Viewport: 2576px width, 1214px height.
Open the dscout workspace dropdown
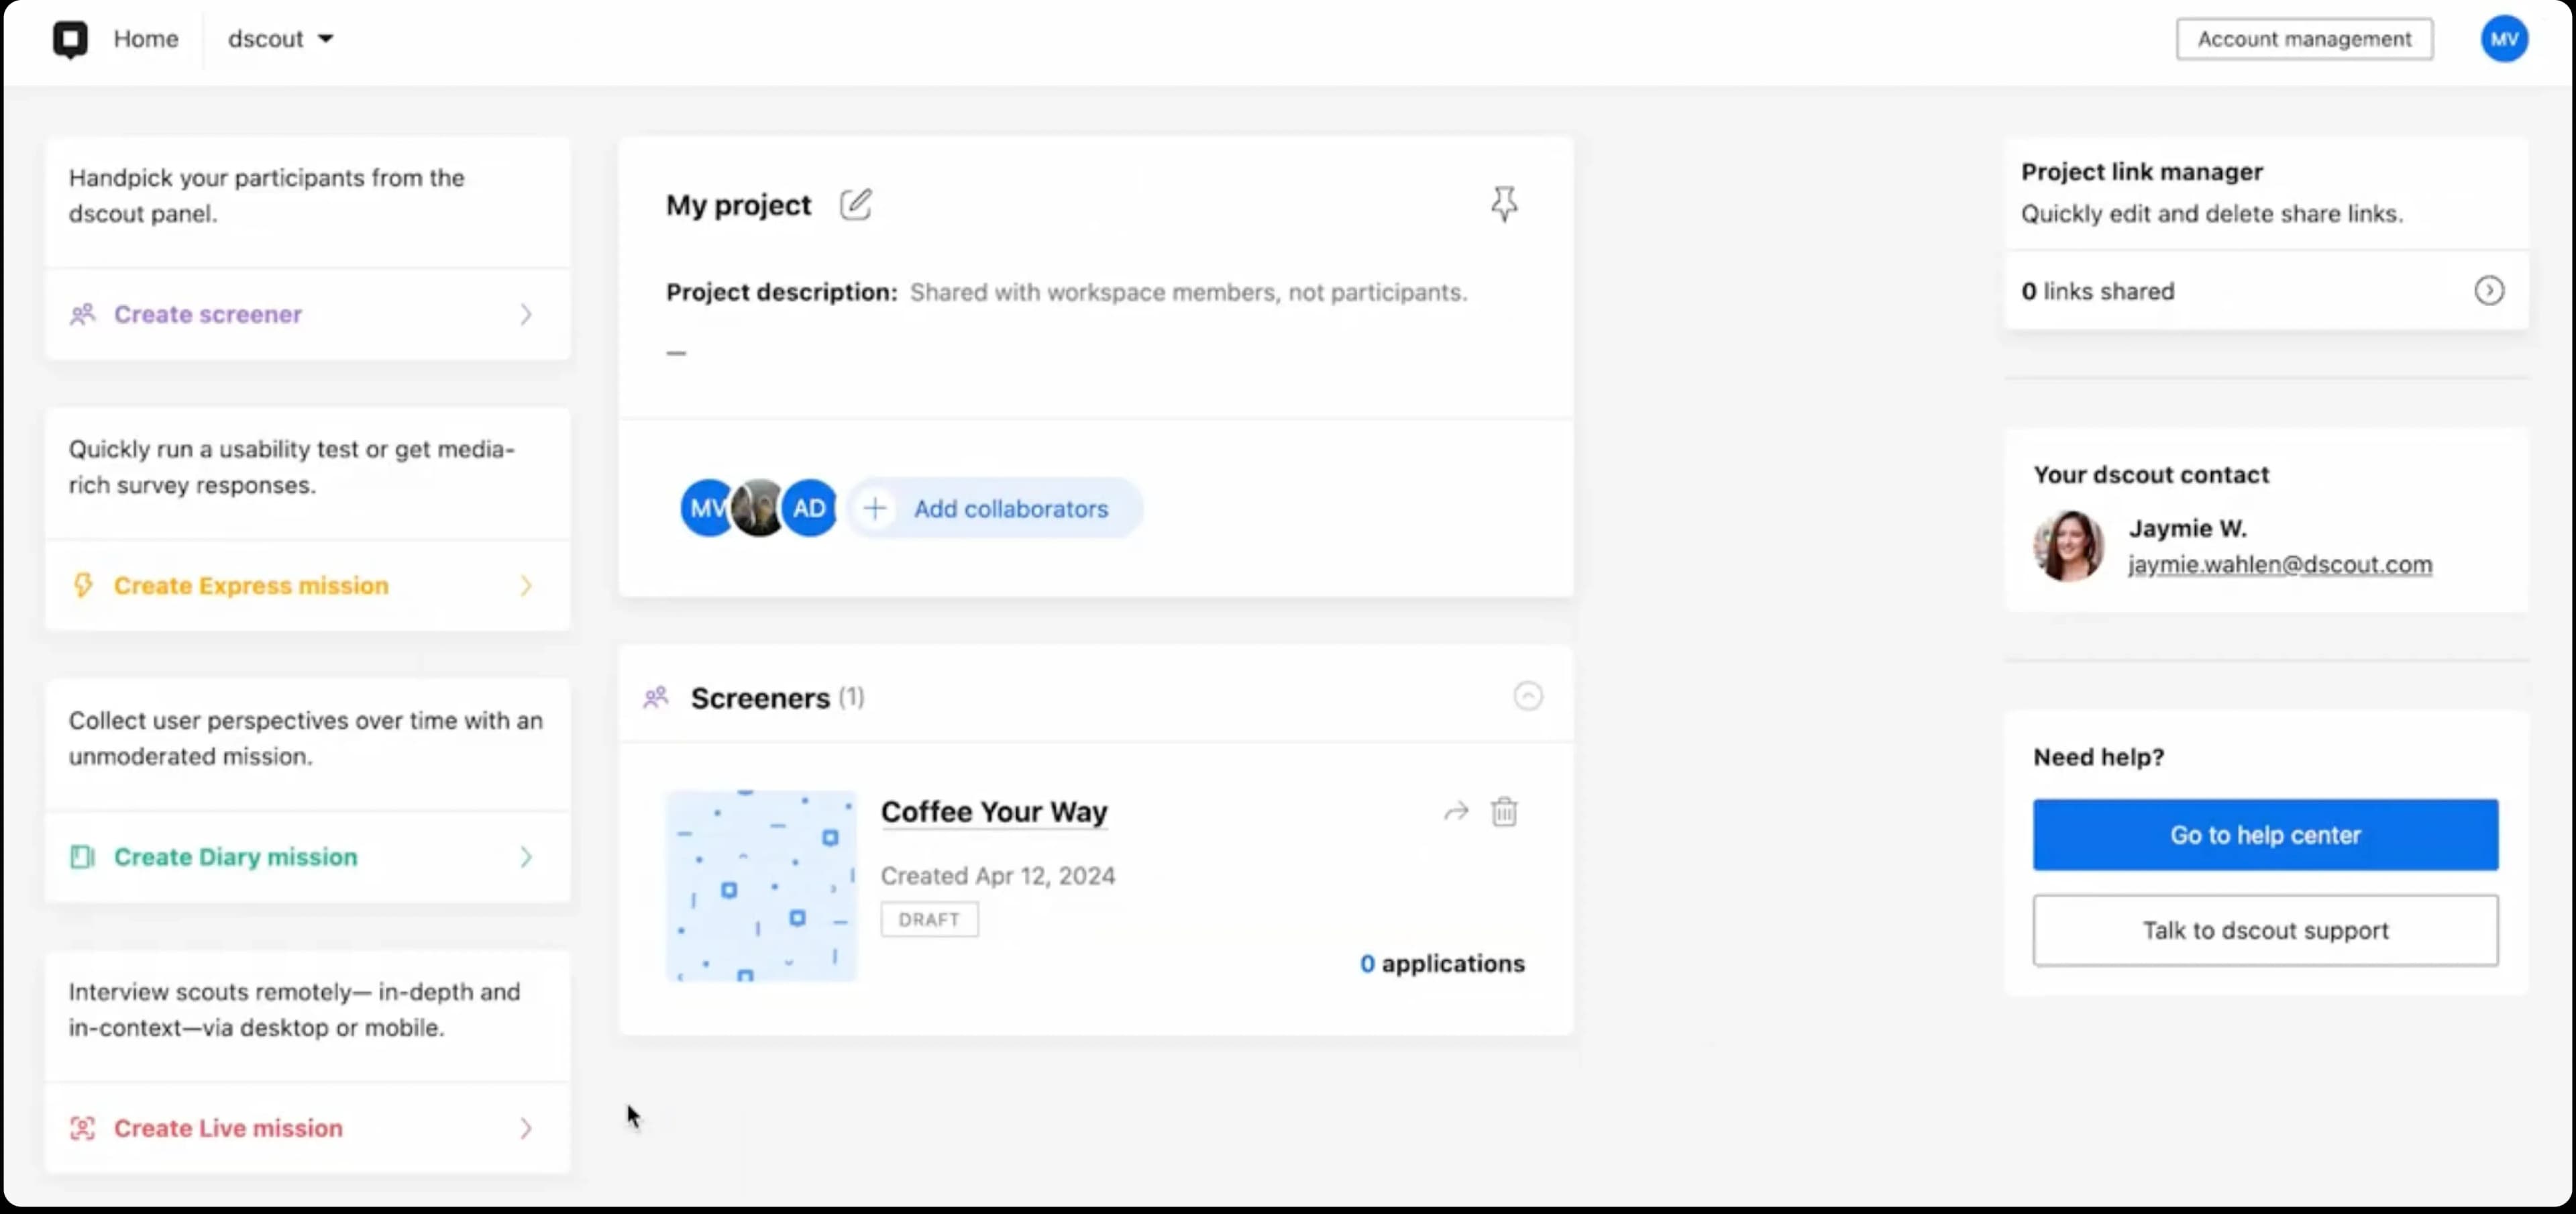click(x=280, y=39)
